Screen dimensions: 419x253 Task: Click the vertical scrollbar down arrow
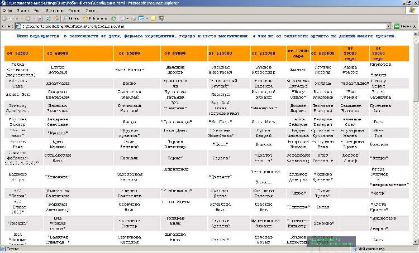415,242
